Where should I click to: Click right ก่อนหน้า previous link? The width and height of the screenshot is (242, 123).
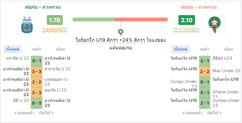[192, 113]
